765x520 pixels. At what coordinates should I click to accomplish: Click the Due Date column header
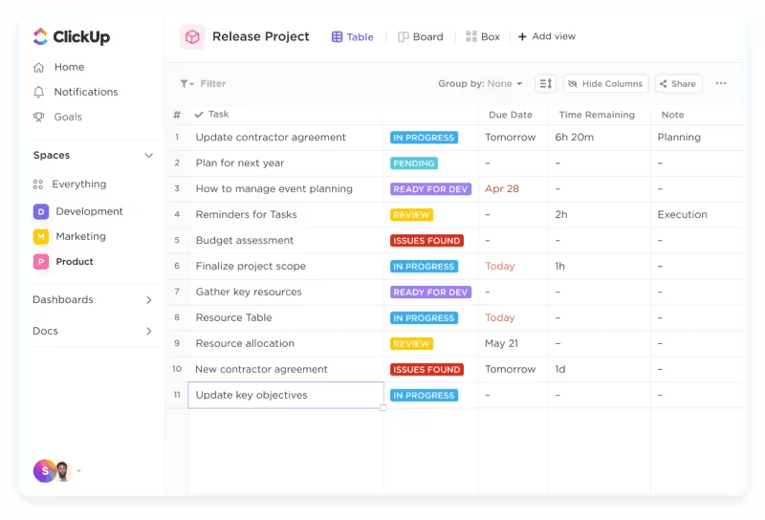[x=511, y=115]
